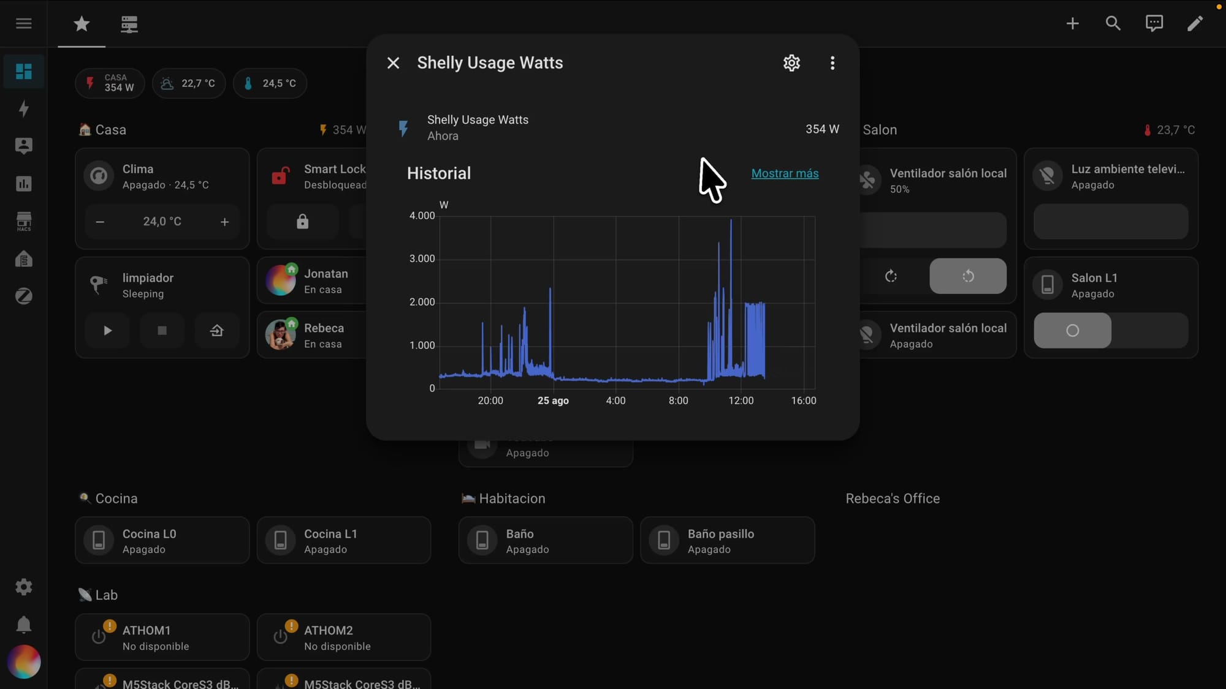Click Mostrar más history link
1226x689 pixels.
[785, 173]
